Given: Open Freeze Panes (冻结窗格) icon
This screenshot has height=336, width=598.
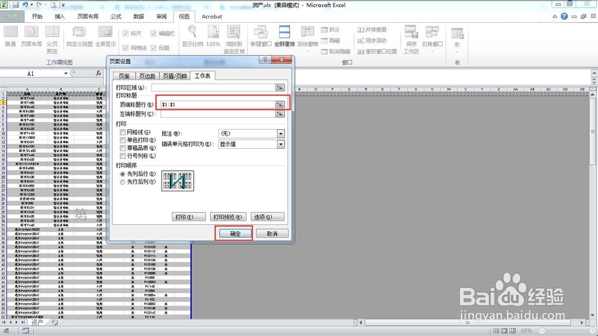Looking at the screenshot, I should [x=307, y=32].
